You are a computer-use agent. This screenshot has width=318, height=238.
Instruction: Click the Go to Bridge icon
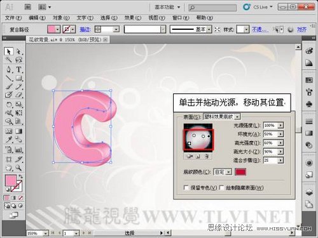click(28, 7)
